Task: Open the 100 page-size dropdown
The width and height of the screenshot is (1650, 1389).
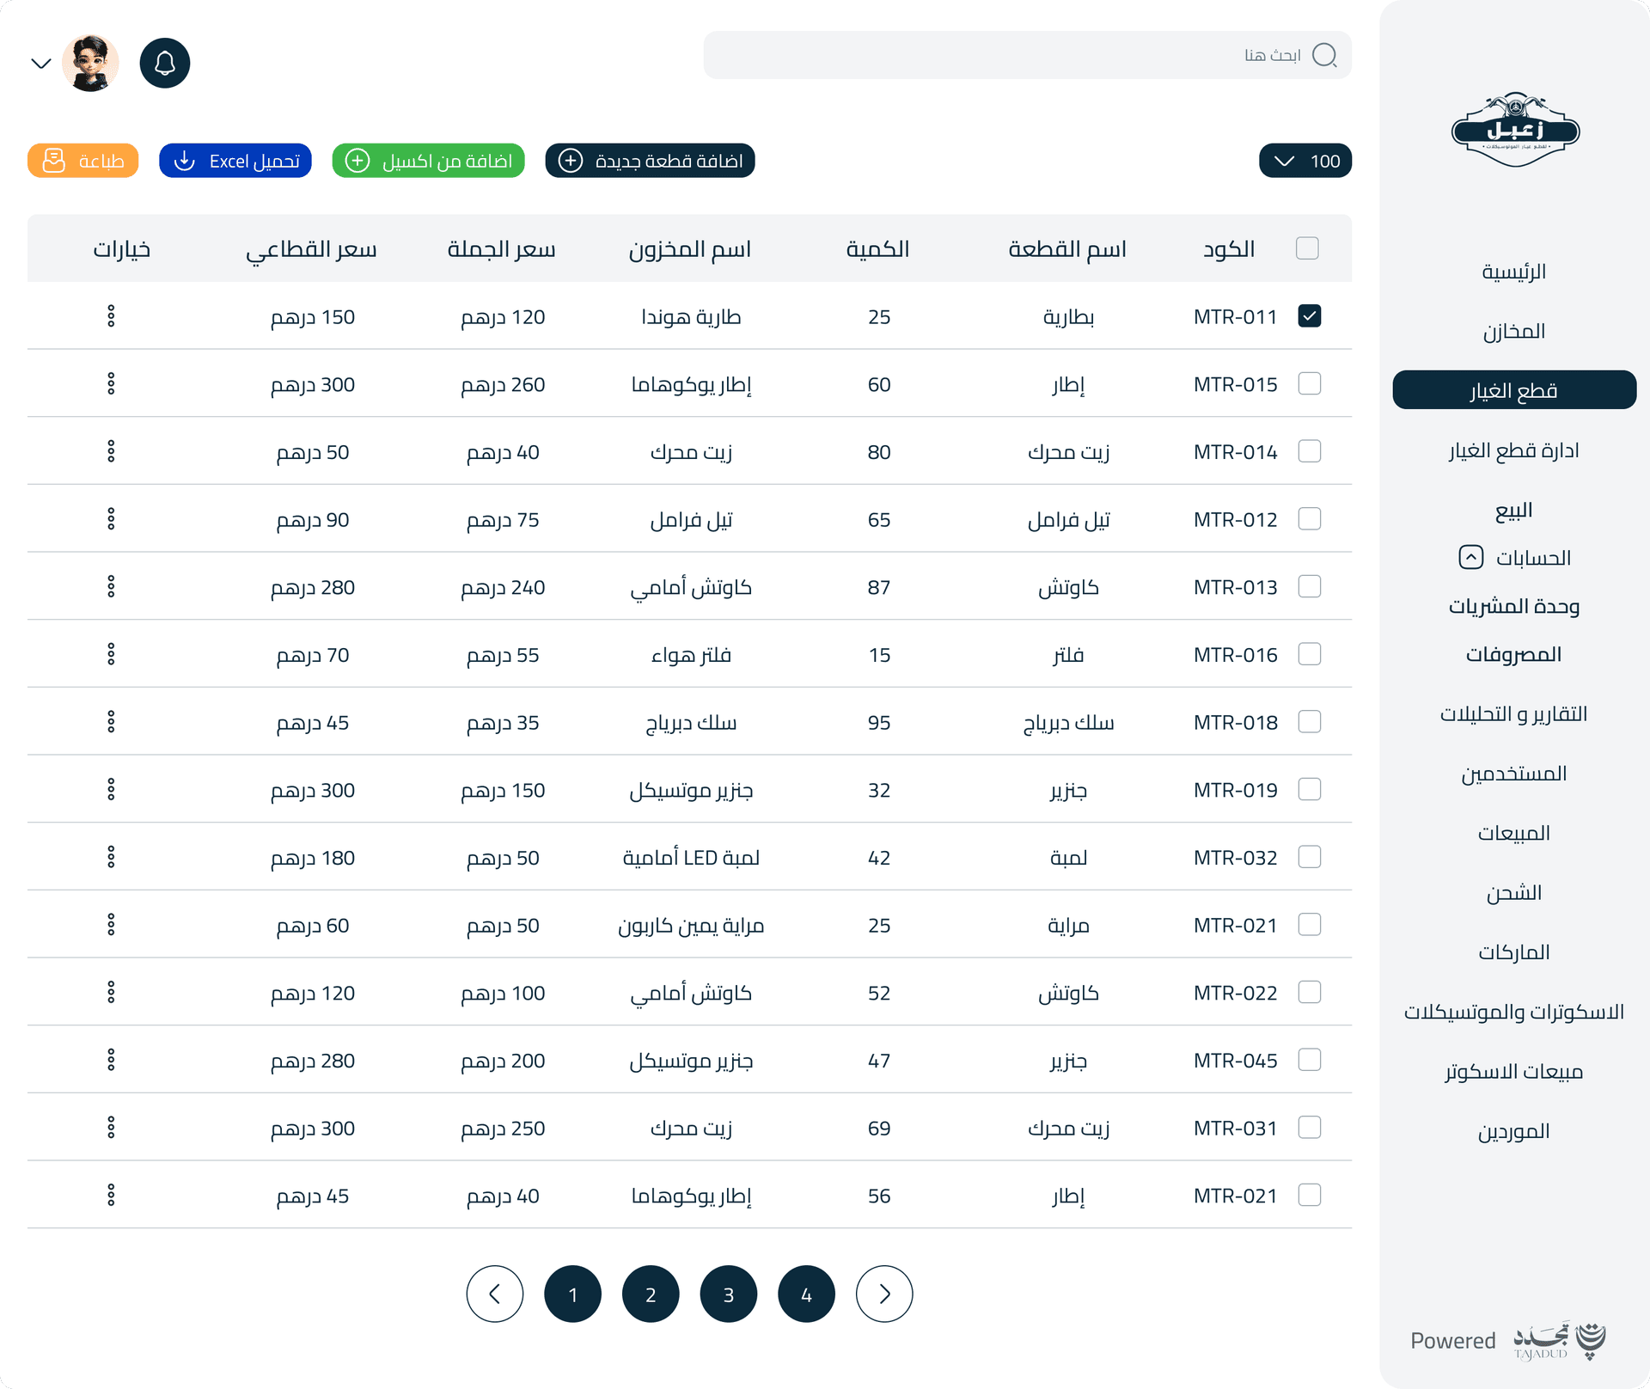Action: coord(1305,160)
